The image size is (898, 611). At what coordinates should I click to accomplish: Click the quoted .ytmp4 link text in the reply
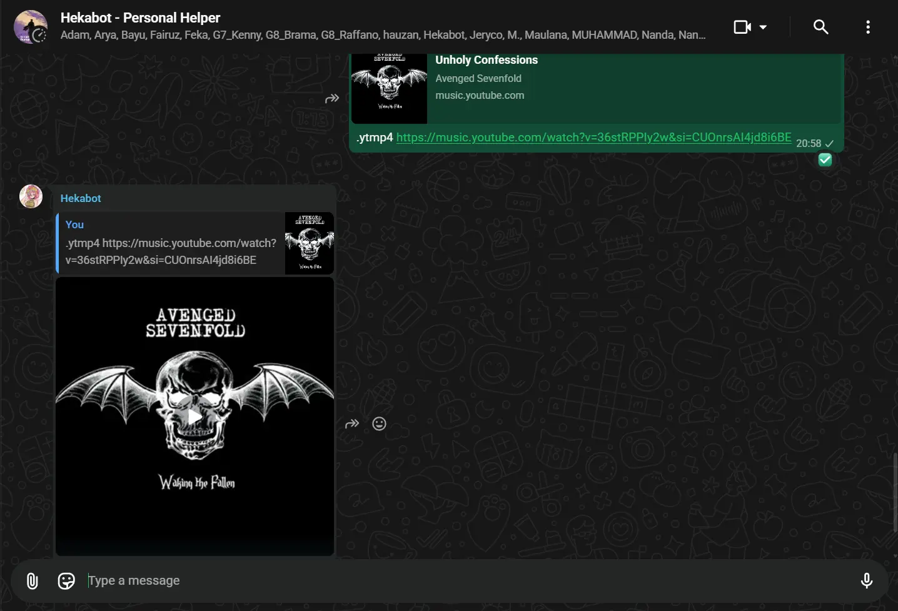(171, 251)
